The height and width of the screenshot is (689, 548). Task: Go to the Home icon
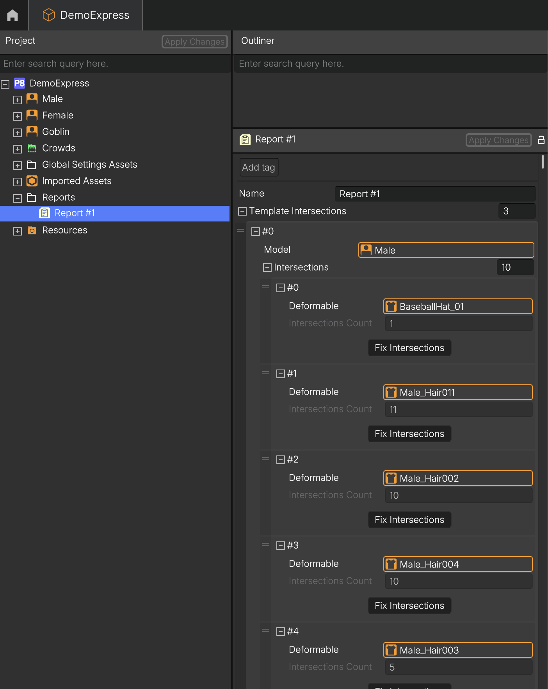point(12,15)
